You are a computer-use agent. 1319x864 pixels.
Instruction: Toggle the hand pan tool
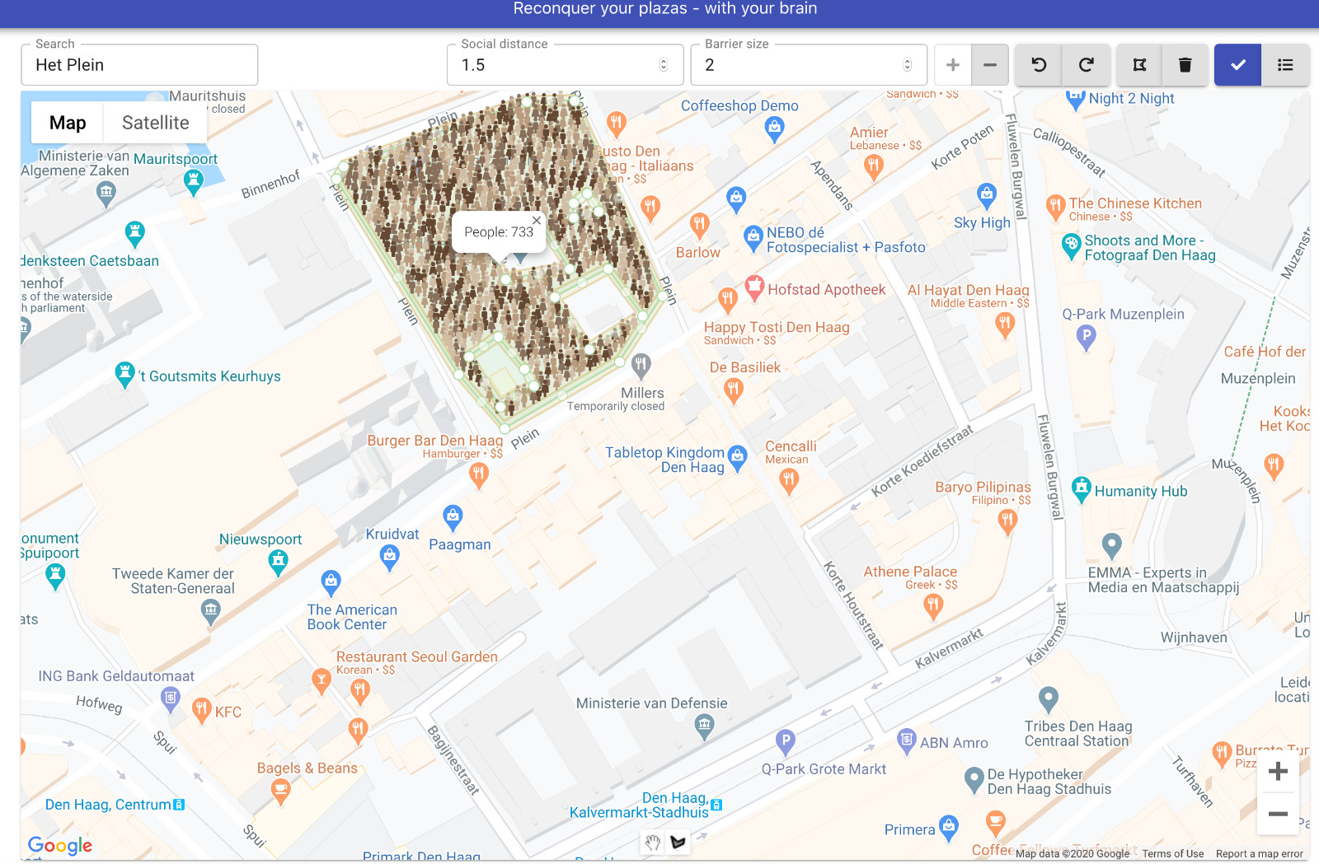[652, 842]
